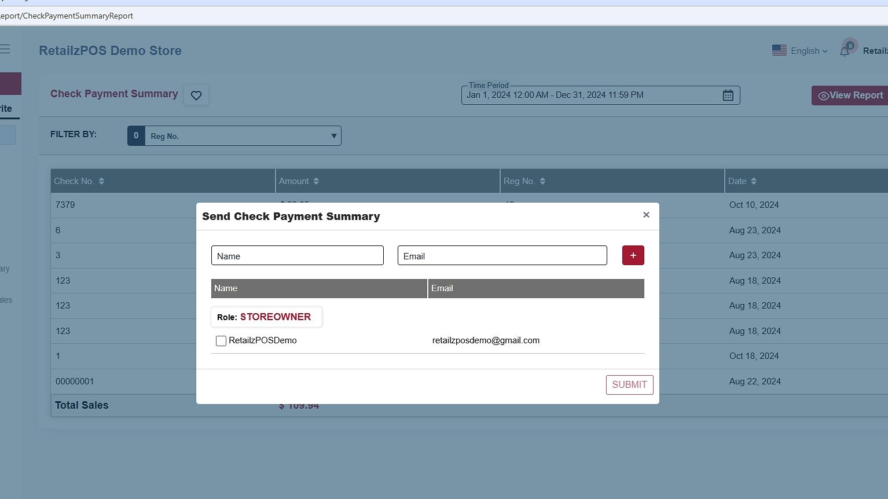This screenshot has height=499, width=888.
Task: Sort by Reg No. column arrows
Action: (542, 181)
